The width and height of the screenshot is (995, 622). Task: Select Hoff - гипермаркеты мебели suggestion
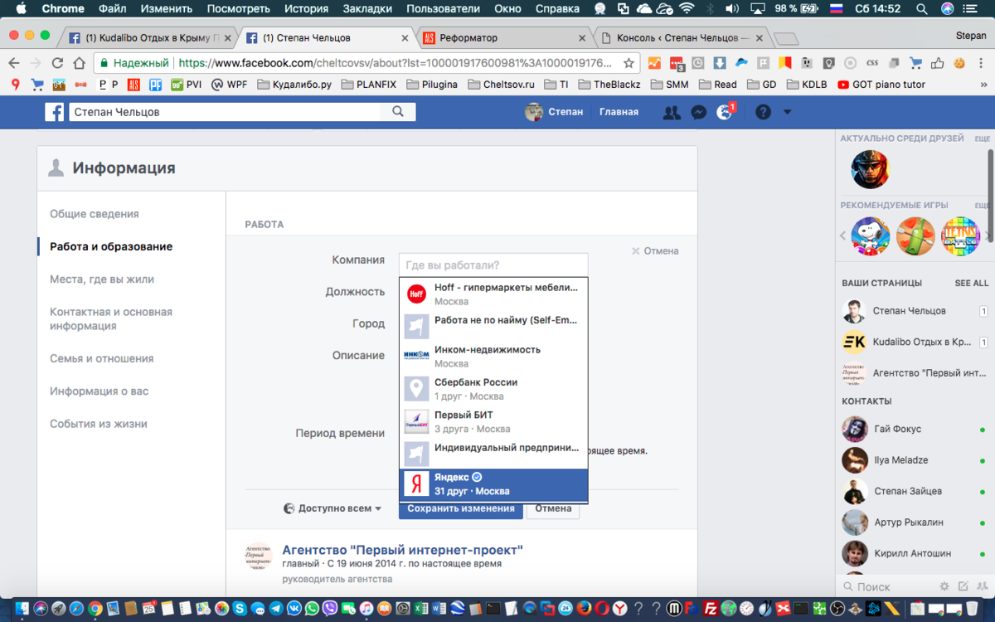[x=493, y=294]
